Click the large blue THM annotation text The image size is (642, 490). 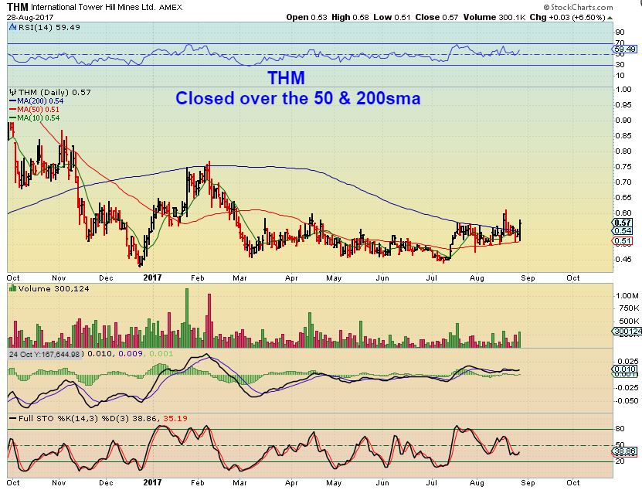(x=286, y=78)
